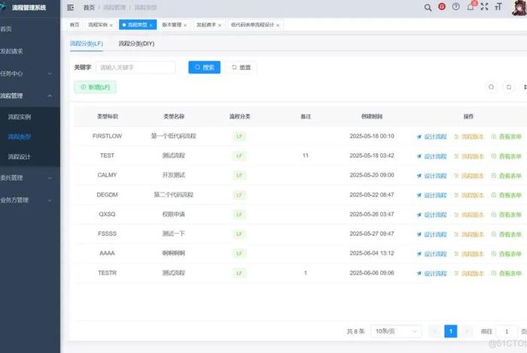Click 设计流程 for the TEST row

(432, 156)
